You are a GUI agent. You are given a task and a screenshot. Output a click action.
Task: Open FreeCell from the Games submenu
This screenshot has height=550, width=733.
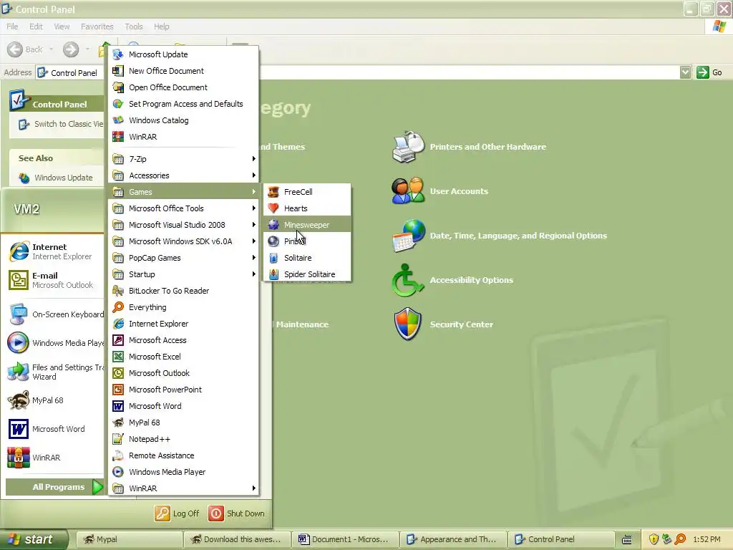tap(306, 192)
